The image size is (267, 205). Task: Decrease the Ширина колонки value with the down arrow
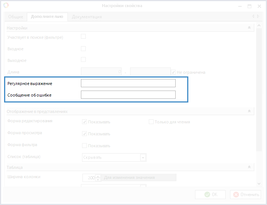pos(98,179)
